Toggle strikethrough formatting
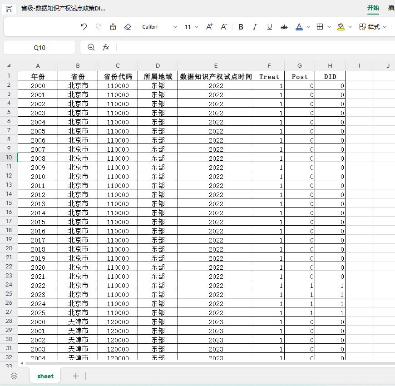Viewport: 395px width, 386px height. tap(284, 27)
